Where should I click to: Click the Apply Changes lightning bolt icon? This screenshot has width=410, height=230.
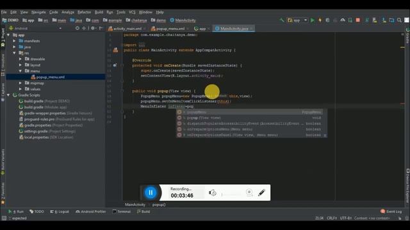tap(320, 20)
